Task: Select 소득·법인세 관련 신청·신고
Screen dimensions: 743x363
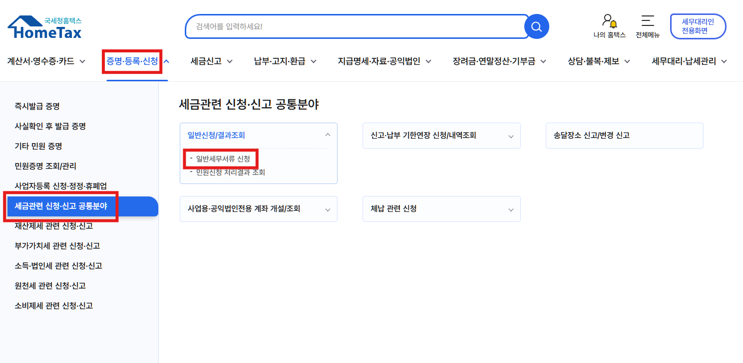Action: (58, 266)
